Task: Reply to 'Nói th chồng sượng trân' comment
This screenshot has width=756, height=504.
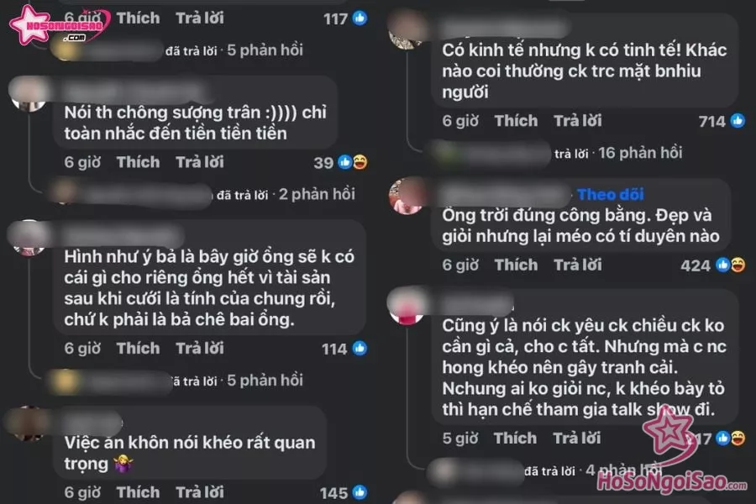Action: [200, 162]
